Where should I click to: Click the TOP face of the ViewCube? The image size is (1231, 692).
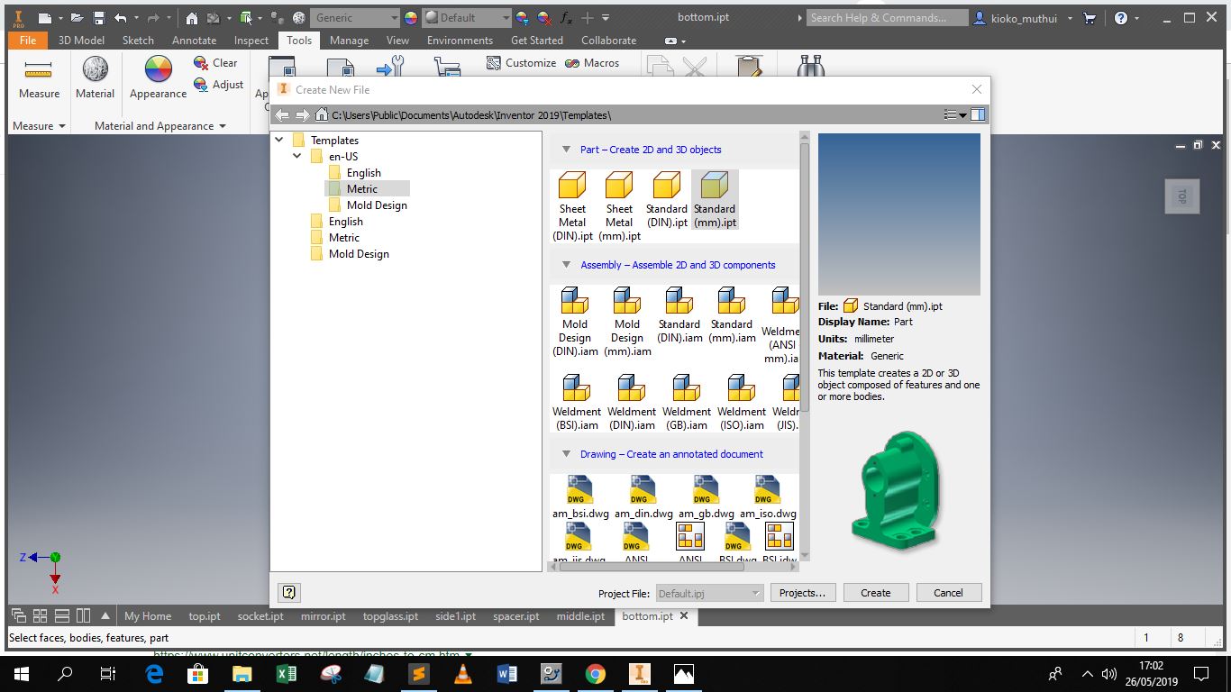[x=1182, y=196]
